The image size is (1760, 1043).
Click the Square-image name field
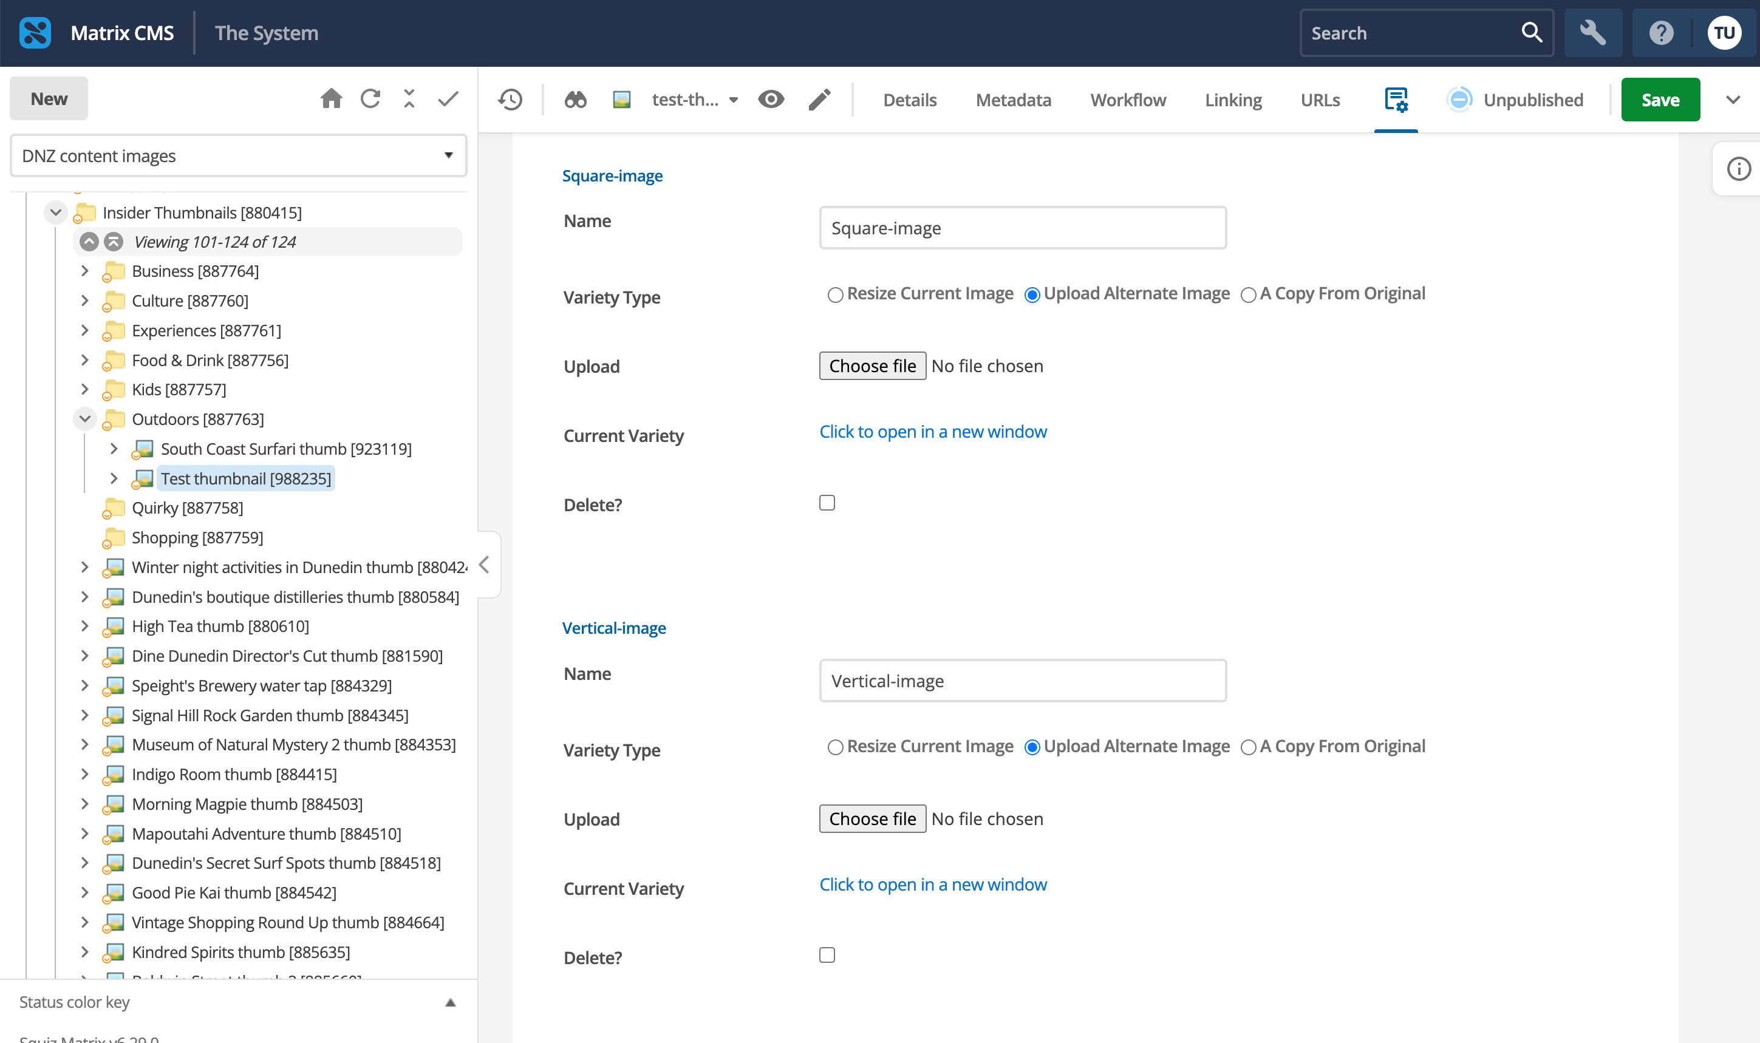1023,228
